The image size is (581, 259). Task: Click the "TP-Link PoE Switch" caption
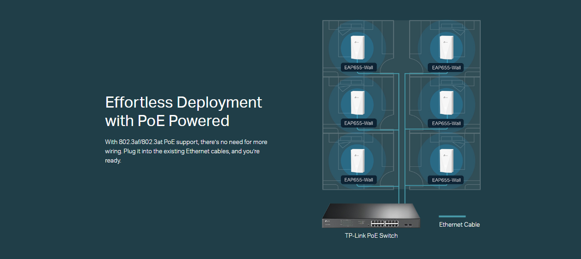(x=371, y=235)
